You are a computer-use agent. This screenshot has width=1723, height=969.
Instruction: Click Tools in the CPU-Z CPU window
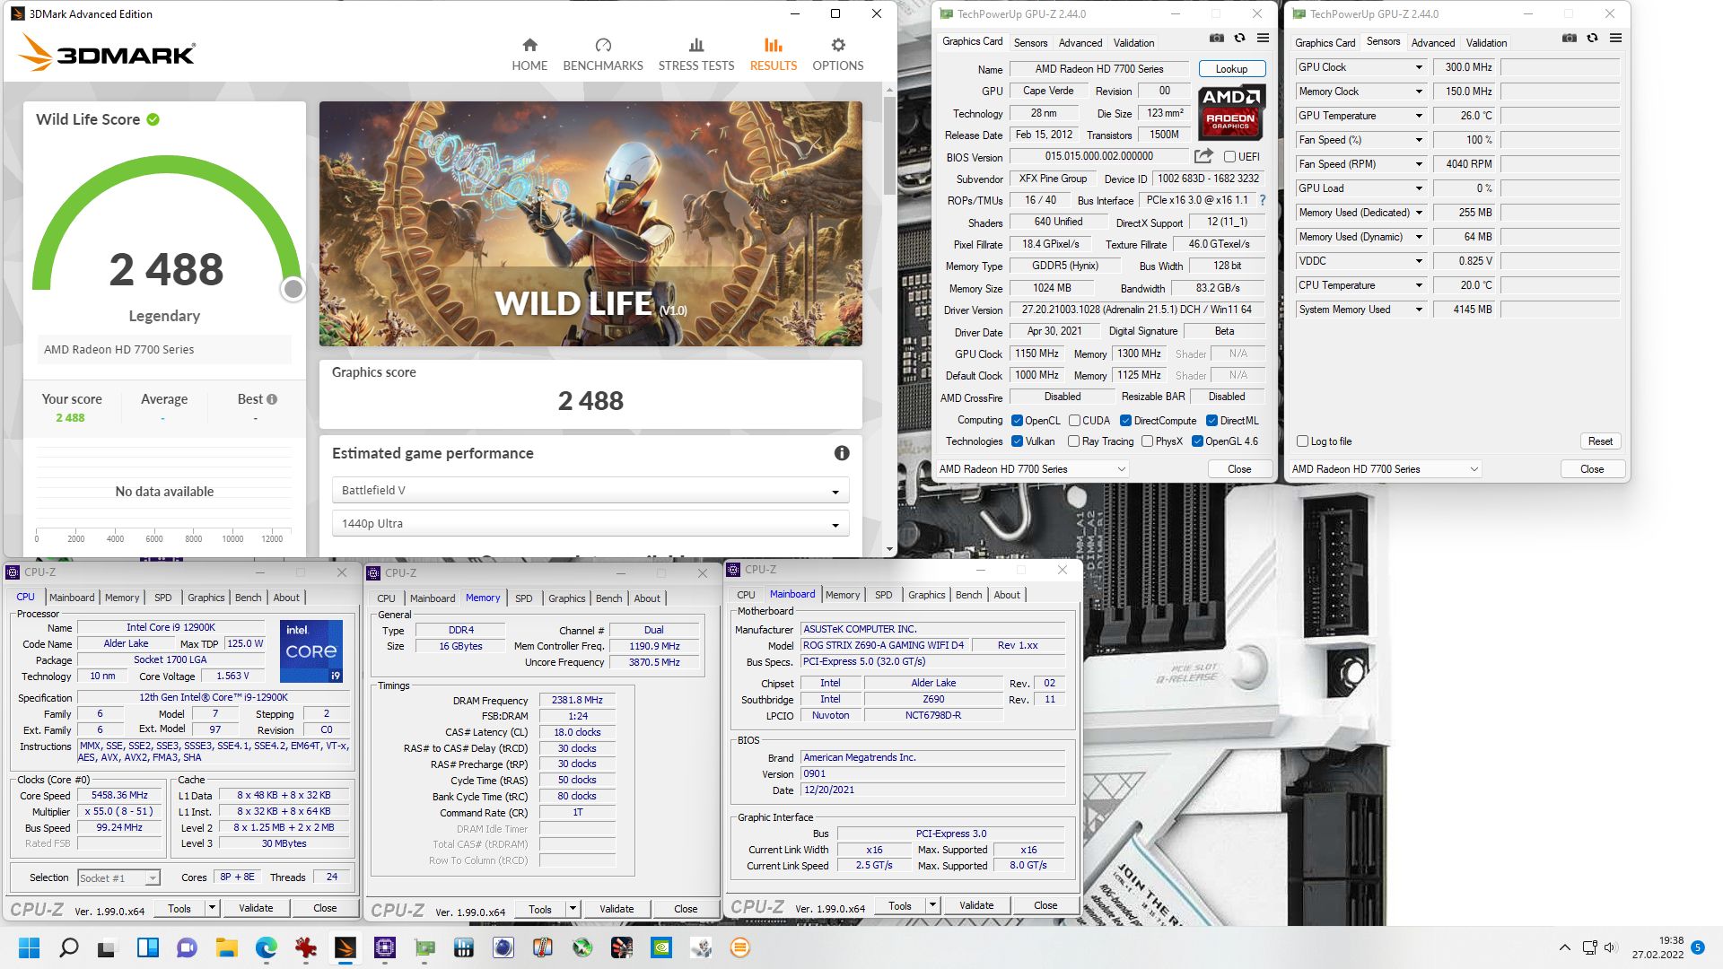click(179, 908)
